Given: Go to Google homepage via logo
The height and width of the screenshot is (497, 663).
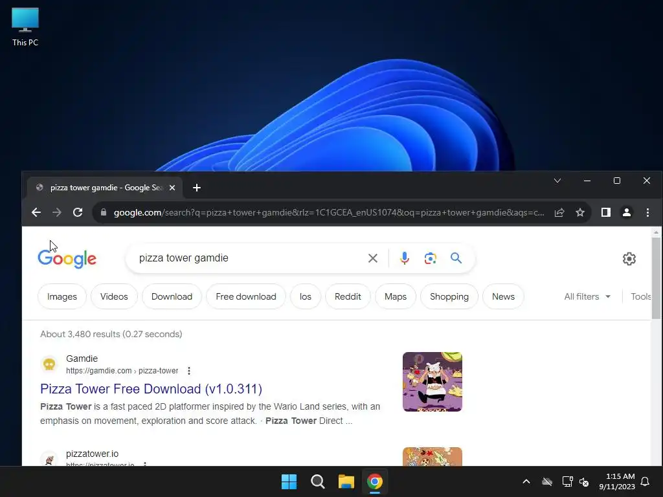Looking at the screenshot, I should tap(67, 259).
